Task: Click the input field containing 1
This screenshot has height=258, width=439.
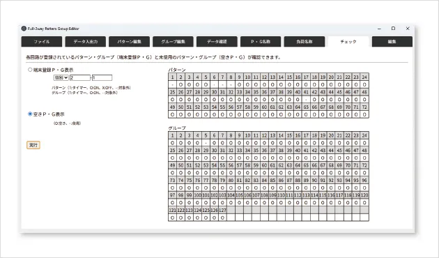Action: (x=102, y=77)
